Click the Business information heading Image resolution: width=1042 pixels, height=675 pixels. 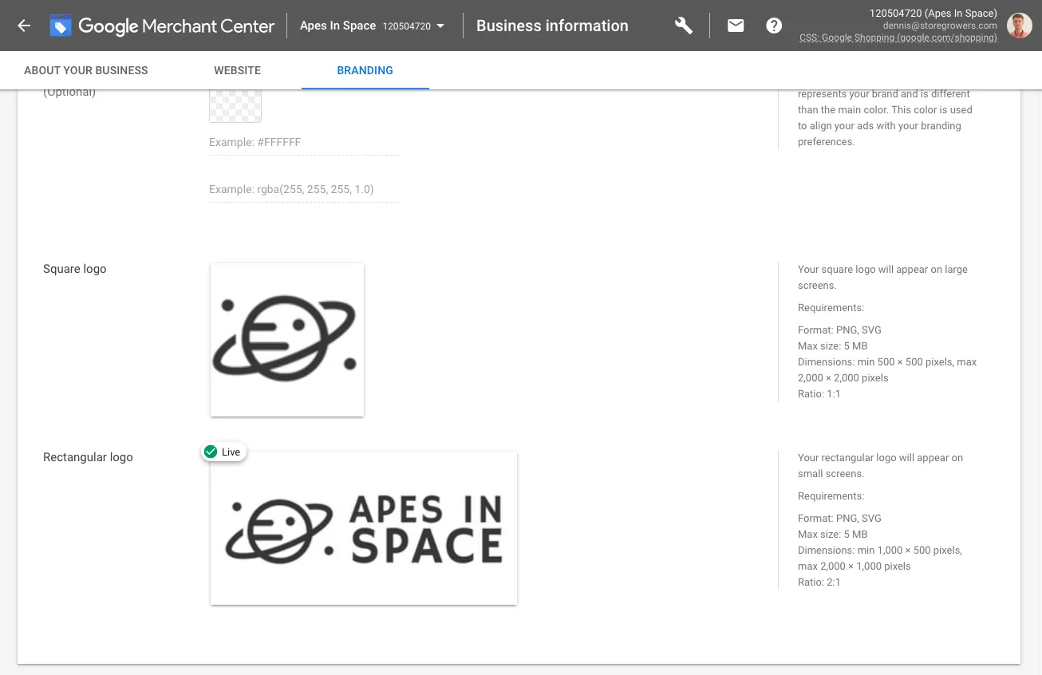click(x=552, y=26)
